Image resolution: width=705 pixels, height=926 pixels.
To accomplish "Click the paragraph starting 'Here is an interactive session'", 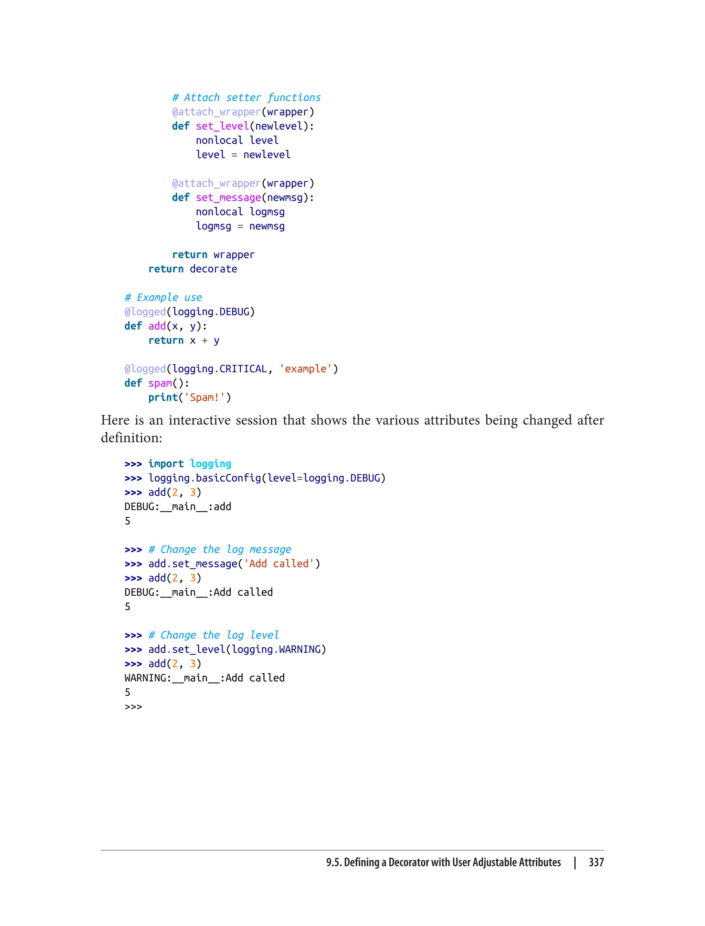I will pyautogui.click(x=352, y=429).
